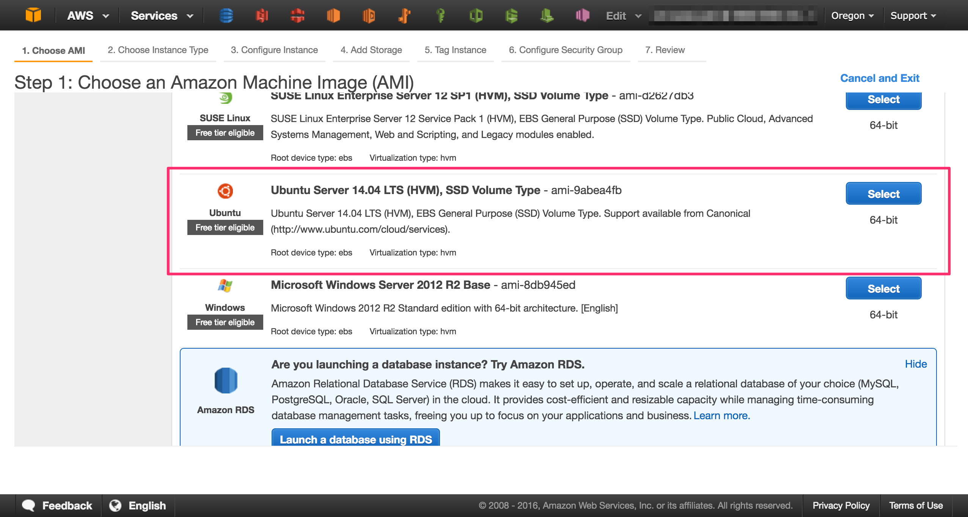Select the Windows Server 2012 R2 AMI
The height and width of the screenshot is (517, 968).
pyautogui.click(x=883, y=288)
